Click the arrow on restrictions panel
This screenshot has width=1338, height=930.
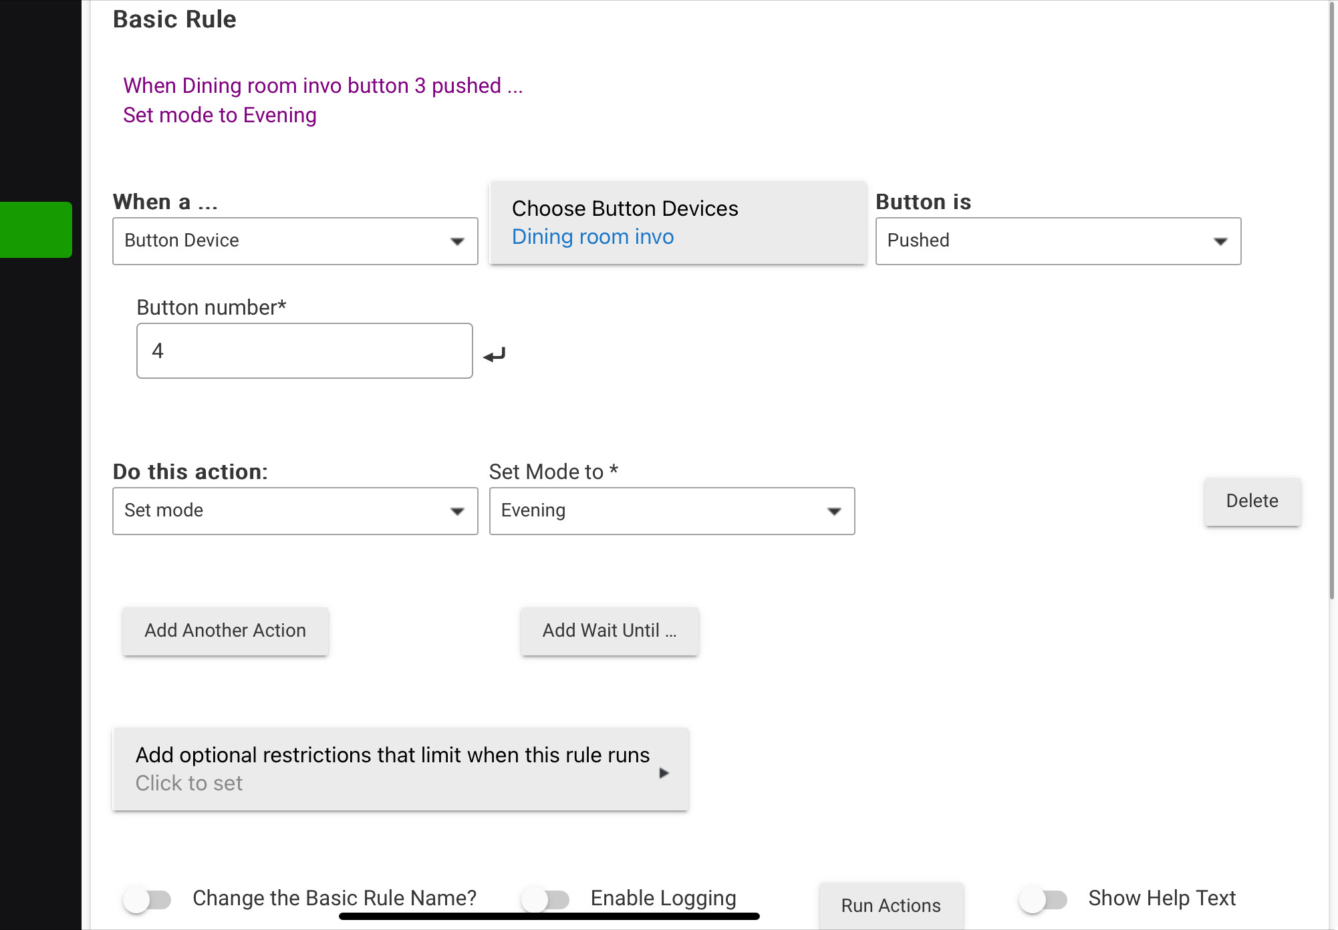pyautogui.click(x=664, y=773)
